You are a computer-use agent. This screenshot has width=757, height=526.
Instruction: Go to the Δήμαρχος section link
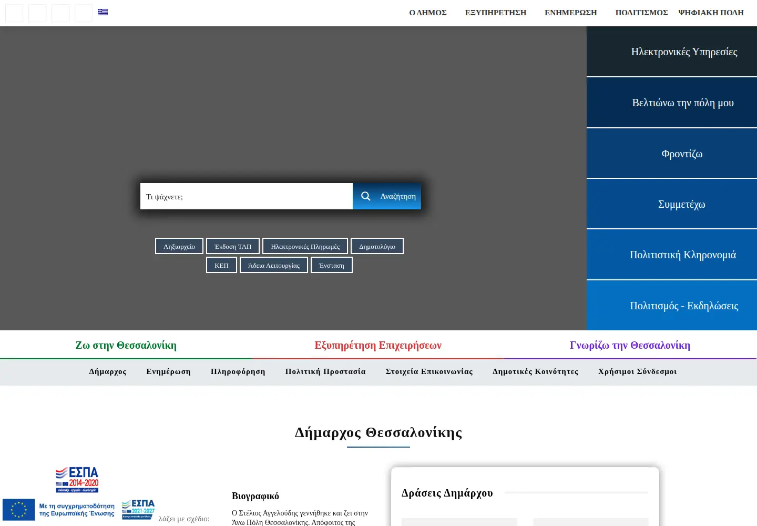108,371
